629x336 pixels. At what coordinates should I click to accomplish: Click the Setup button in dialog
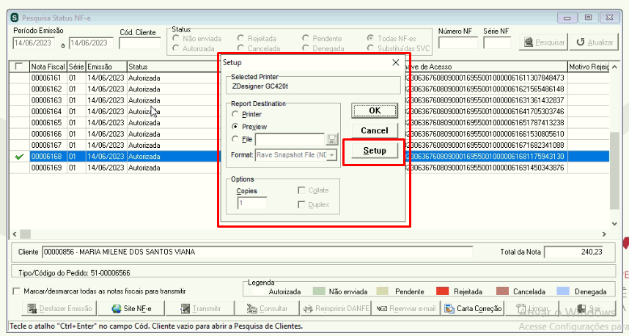pyautogui.click(x=375, y=151)
